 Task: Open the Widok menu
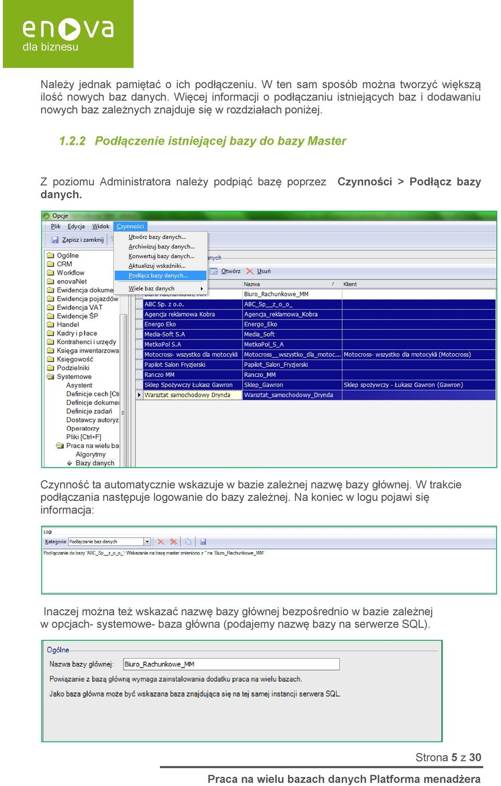[101, 226]
